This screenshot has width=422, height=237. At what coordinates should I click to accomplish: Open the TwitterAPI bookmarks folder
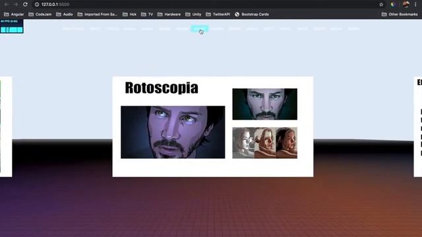[218, 14]
